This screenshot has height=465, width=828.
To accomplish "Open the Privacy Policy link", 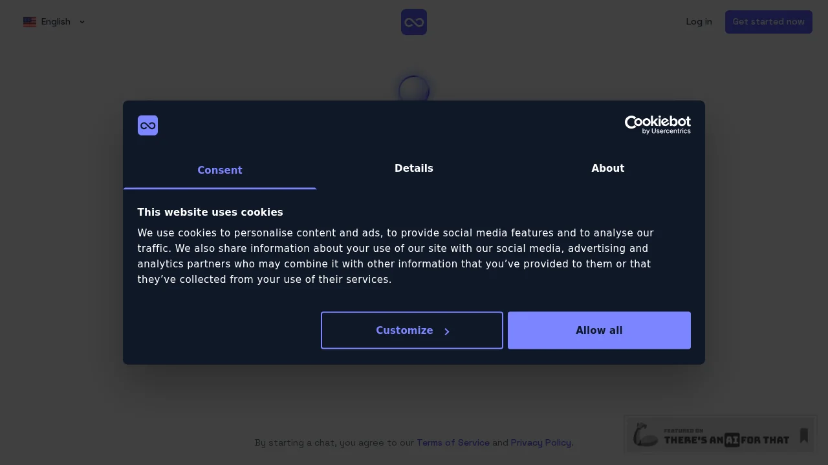I will (541, 443).
